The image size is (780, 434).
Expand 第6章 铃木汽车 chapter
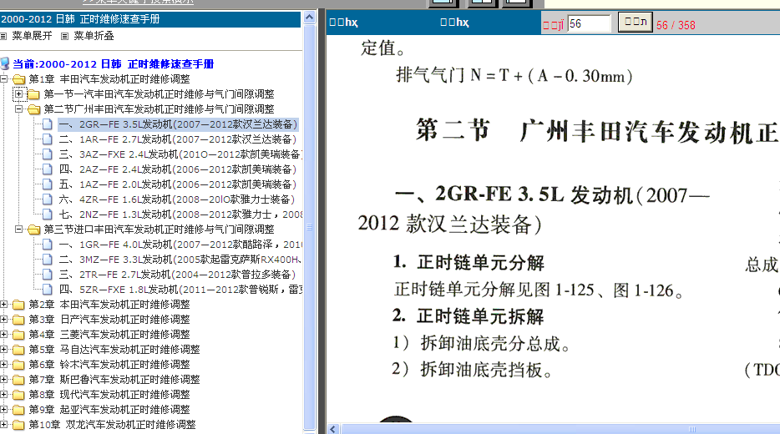coord(4,365)
